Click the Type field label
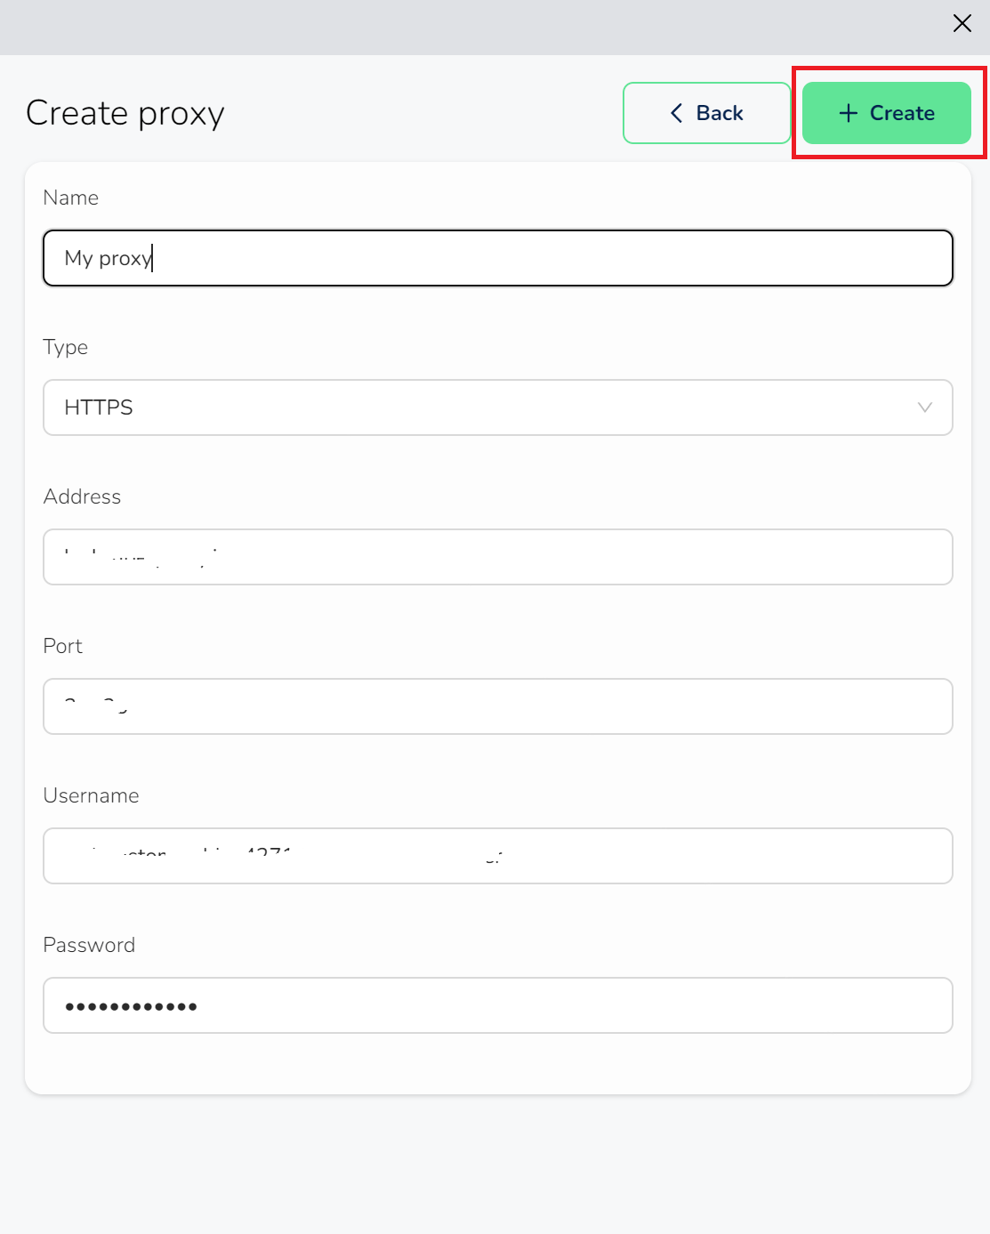Viewport: 990px width, 1234px height. pos(66,347)
